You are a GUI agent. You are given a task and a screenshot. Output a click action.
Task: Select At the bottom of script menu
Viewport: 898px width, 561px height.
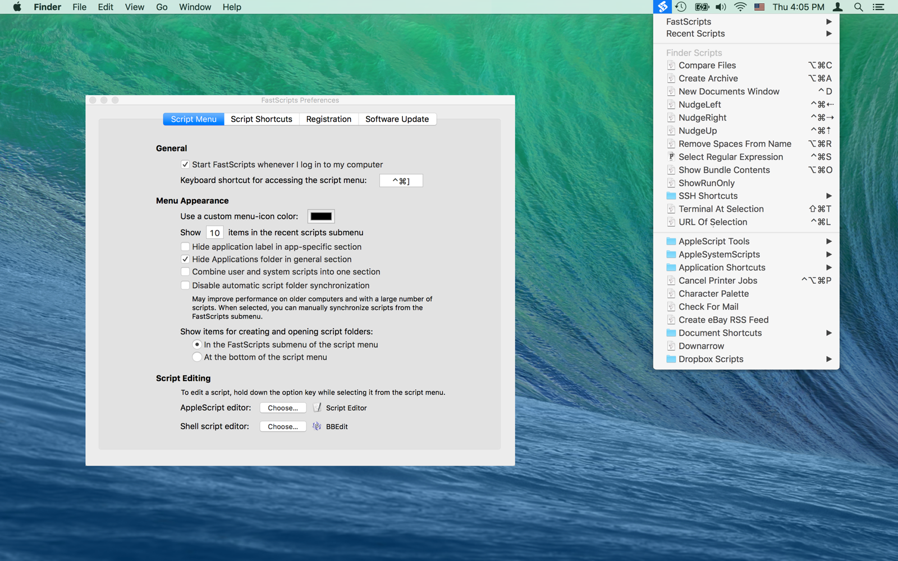point(197,357)
